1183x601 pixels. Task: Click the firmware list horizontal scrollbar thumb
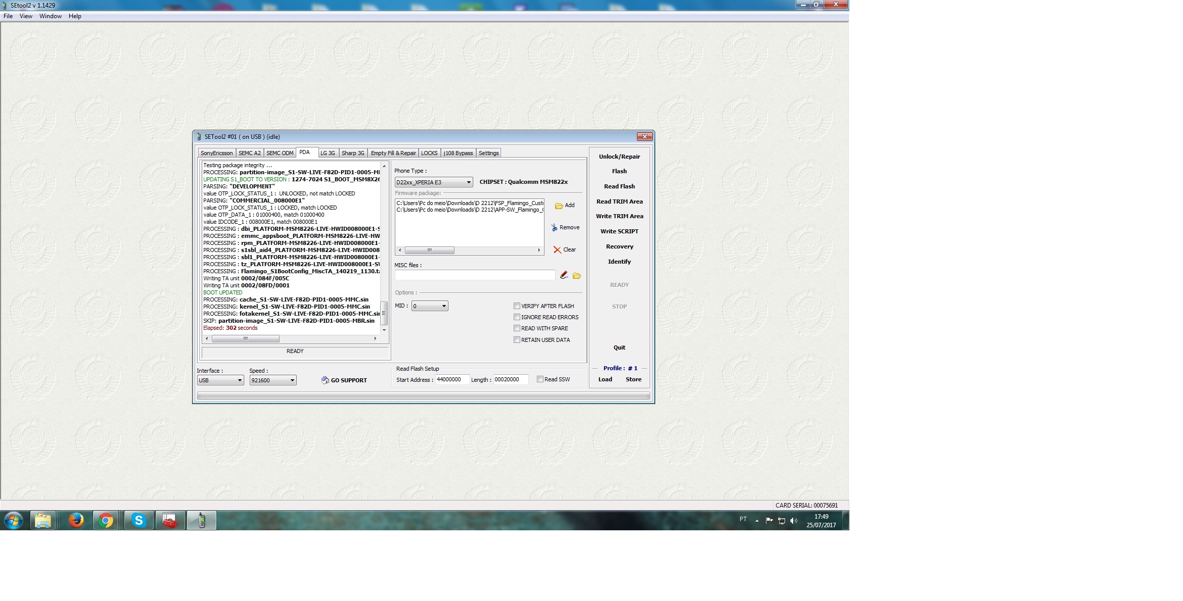(x=430, y=250)
